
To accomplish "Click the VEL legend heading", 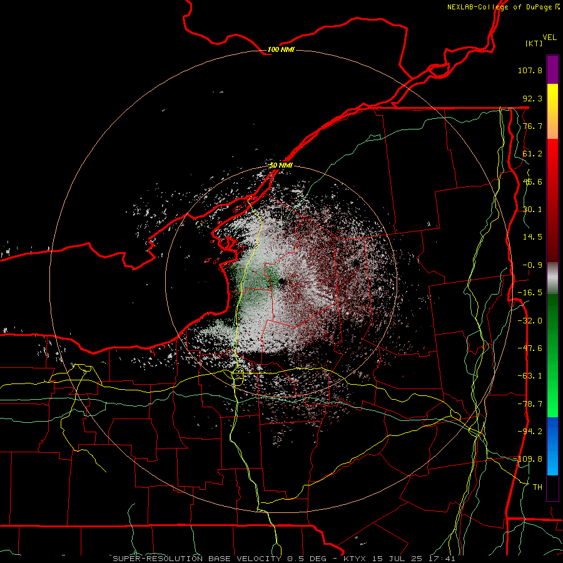I will 549,38.
